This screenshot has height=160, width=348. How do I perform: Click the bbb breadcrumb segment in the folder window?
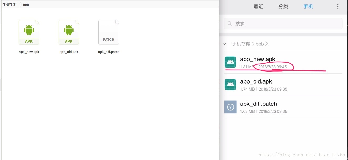26,5
